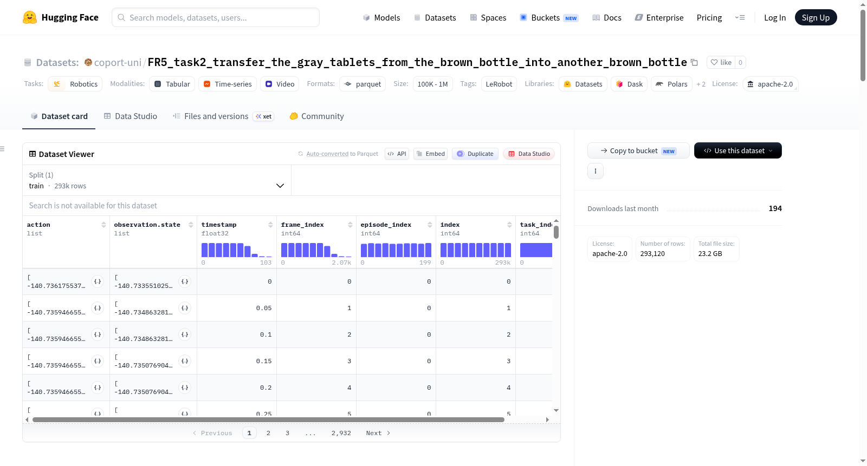Expand action JSON in the timestamp 0.15 row
The image size is (867, 466).
[98, 361]
